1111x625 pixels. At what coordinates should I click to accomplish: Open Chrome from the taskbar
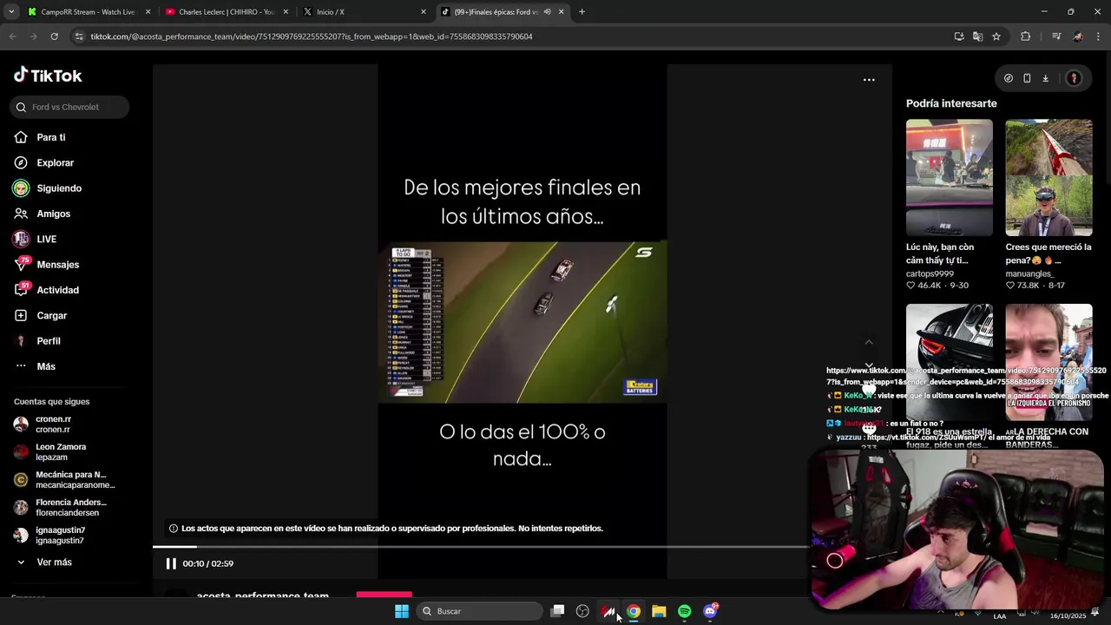[x=634, y=611]
